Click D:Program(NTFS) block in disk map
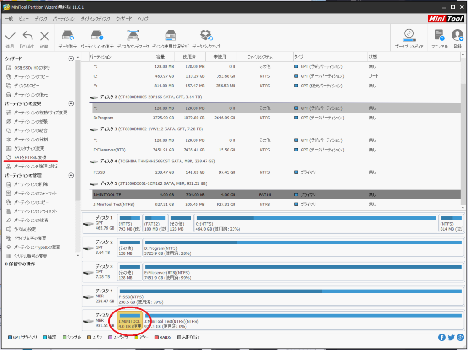 coord(303,248)
